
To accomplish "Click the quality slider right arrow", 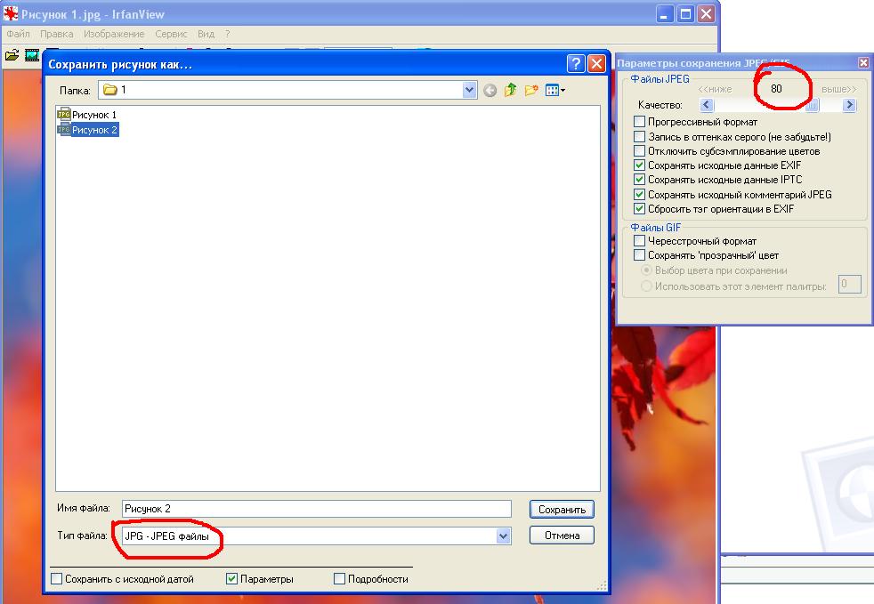I will coord(849,105).
